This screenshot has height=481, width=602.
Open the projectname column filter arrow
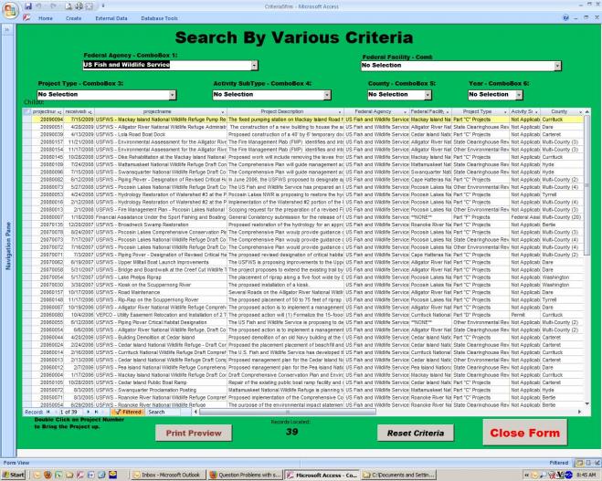tap(223, 112)
